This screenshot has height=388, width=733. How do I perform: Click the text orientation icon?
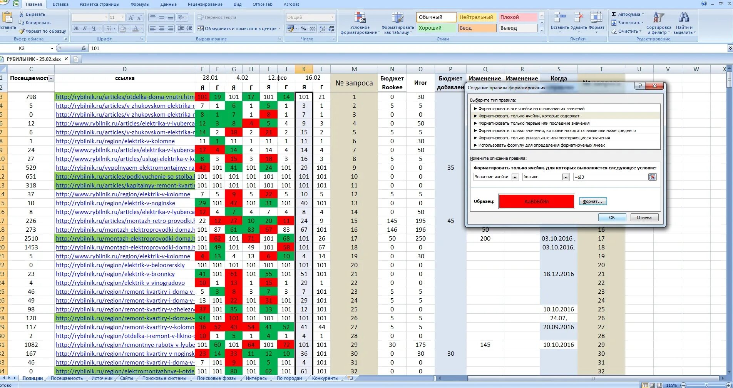click(180, 17)
